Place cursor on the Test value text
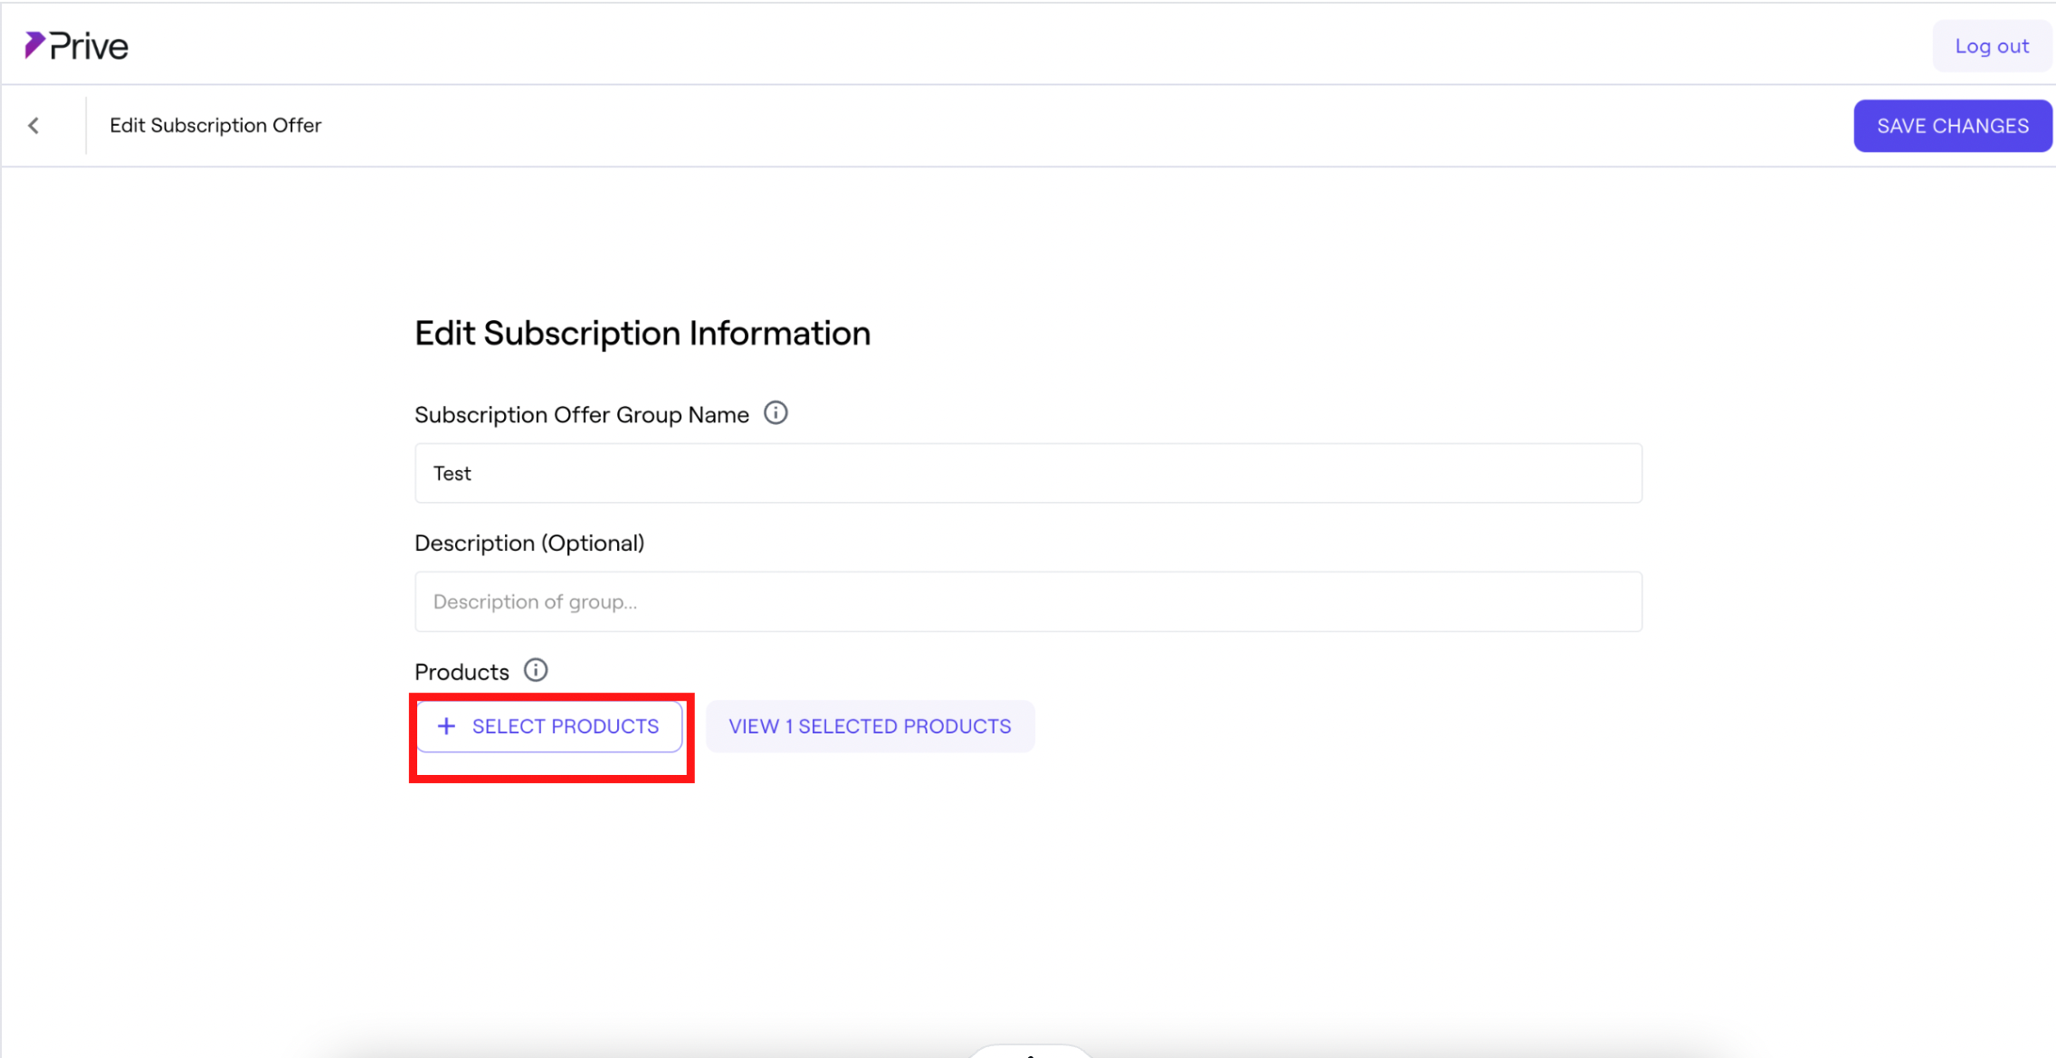The image size is (2056, 1058). [x=452, y=474]
